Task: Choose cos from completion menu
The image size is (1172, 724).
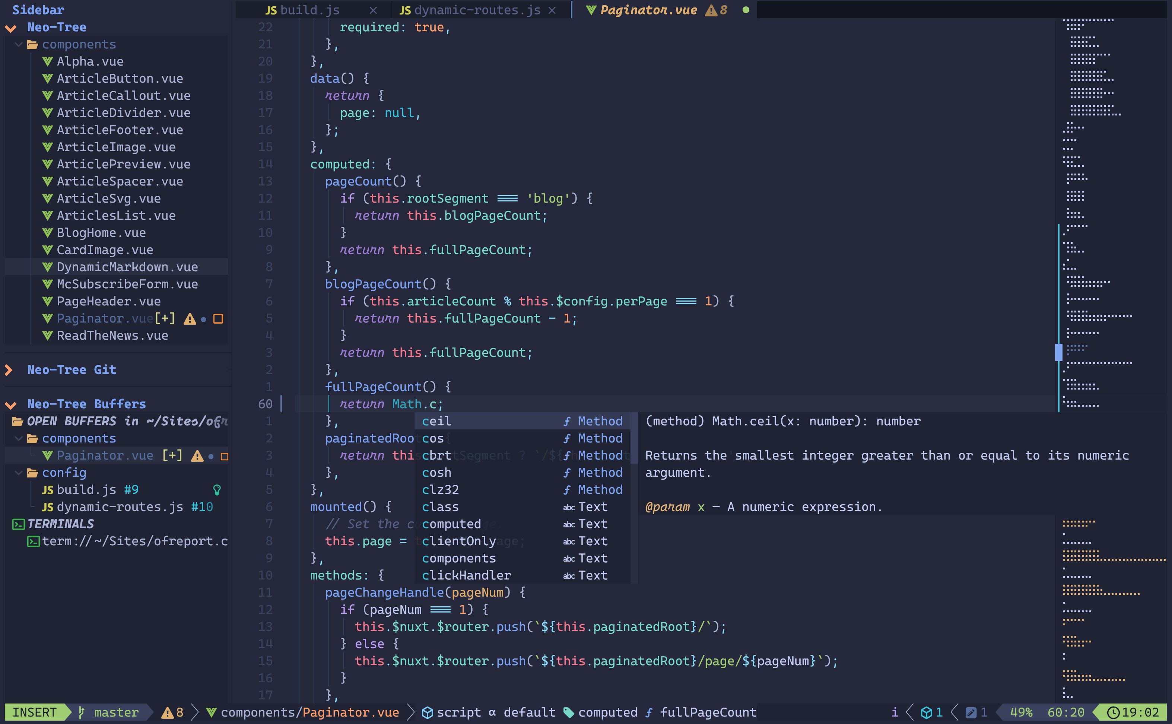Action: click(523, 439)
